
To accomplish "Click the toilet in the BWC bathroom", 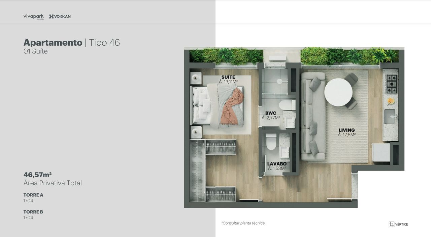I will click(288, 105).
